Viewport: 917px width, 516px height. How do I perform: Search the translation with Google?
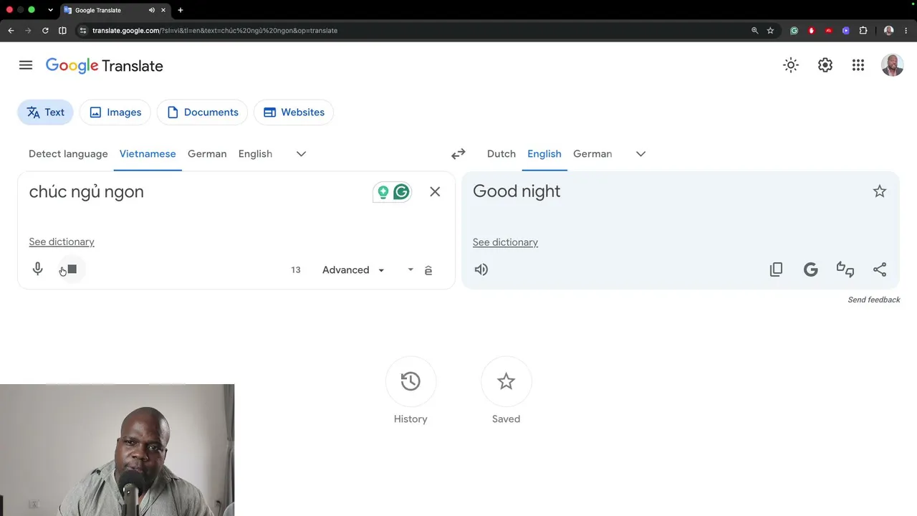pyautogui.click(x=811, y=269)
